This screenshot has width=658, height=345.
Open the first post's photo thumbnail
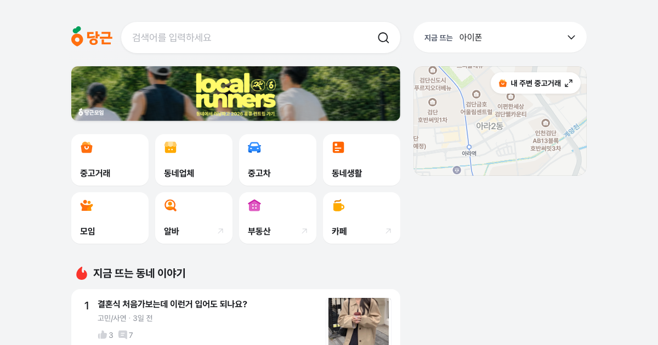pyautogui.click(x=359, y=321)
